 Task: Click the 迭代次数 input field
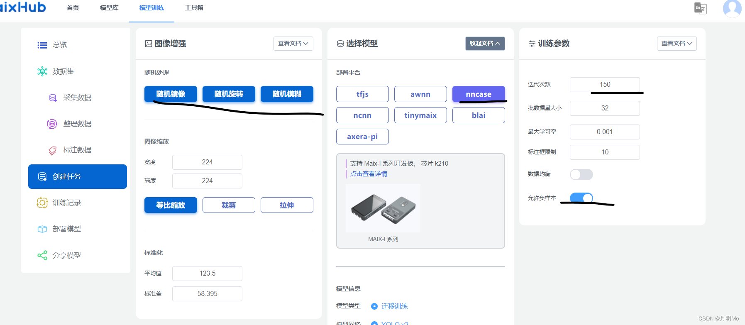point(605,85)
